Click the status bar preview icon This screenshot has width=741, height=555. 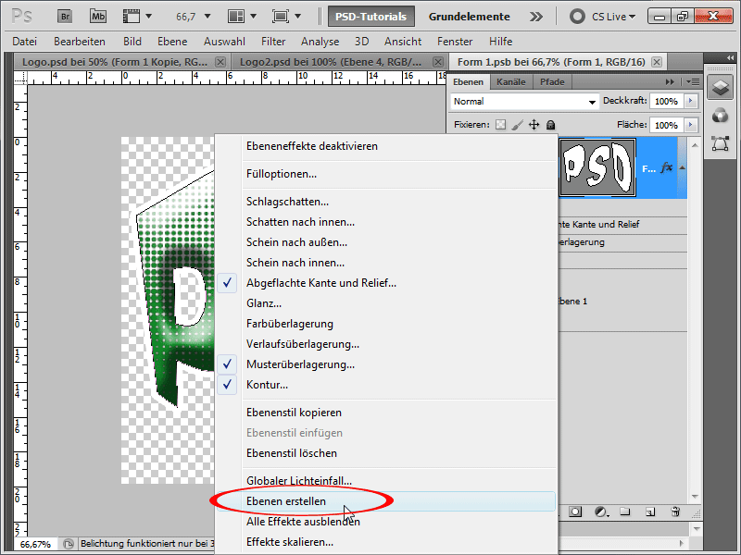[68, 544]
